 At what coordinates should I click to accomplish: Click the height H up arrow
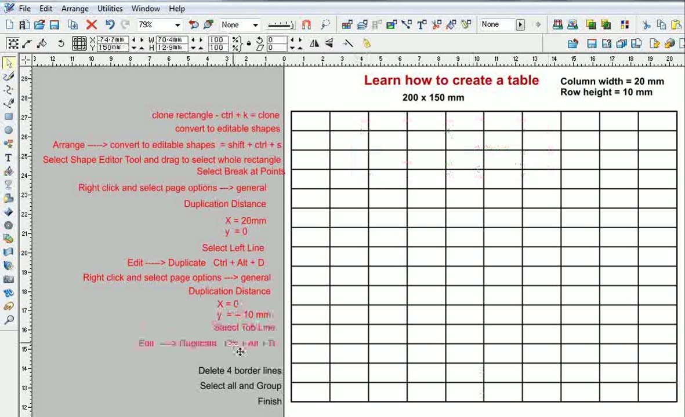pyautogui.click(x=201, y=47)
